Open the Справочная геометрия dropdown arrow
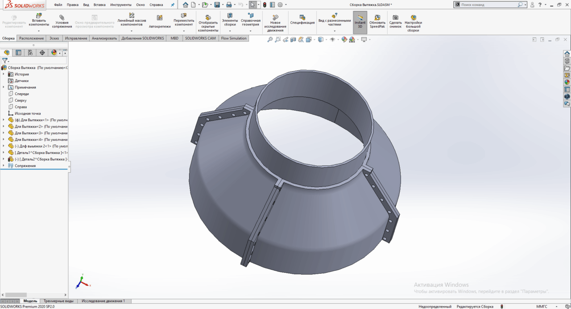Viewport: 571px width, 309px height. (x=250, y=31)
